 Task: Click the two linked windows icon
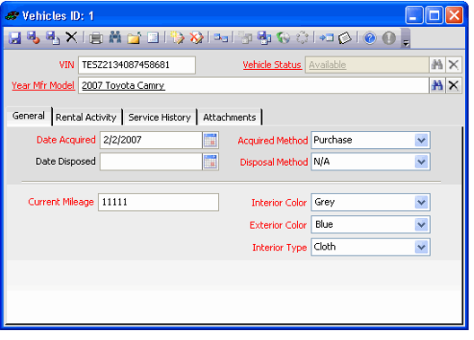tap(221, 38)
